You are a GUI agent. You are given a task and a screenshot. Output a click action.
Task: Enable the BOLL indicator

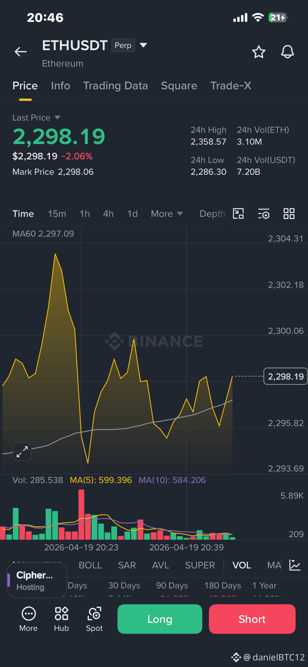[90, 565]
